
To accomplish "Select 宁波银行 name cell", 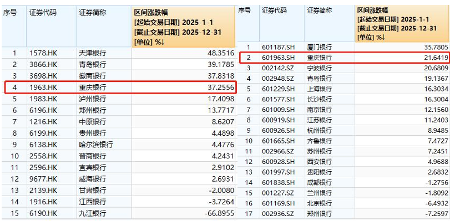I will pos(320,68).
